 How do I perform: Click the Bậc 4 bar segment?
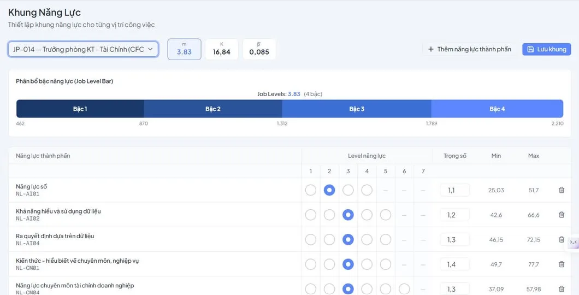click(x=497, y=109)
